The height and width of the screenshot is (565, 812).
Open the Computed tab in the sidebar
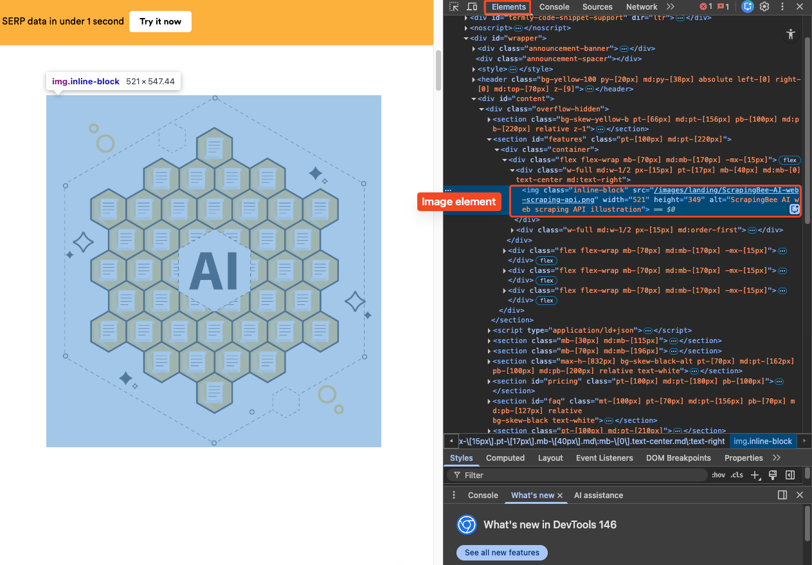point(505,458)
